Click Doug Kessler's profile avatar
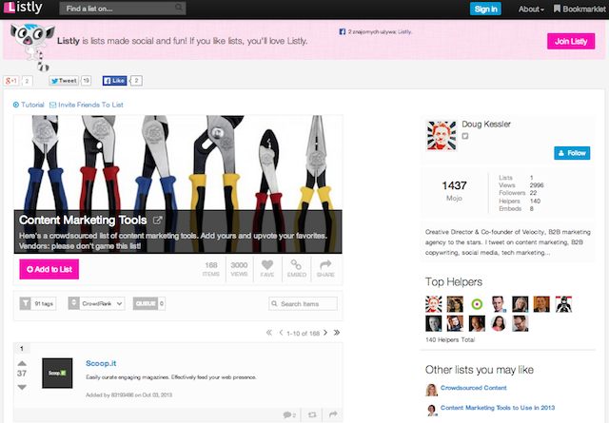Screen dimensions: 609x423 pos(442,135)
